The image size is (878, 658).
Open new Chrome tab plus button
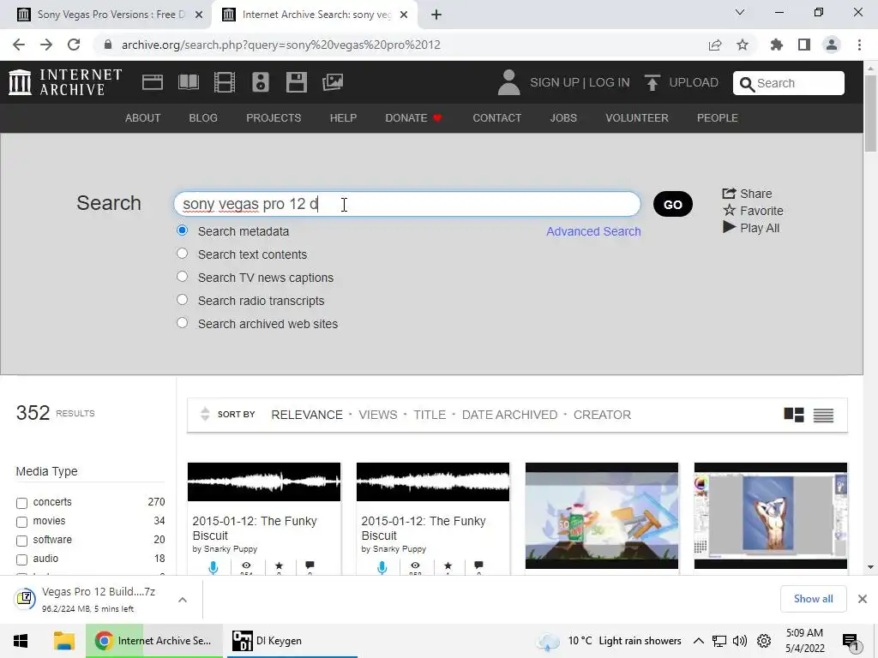tap(436, 15)
